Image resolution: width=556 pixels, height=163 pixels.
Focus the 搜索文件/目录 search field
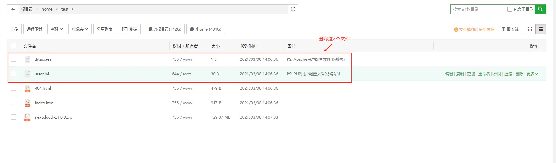[x=478, y=9]
